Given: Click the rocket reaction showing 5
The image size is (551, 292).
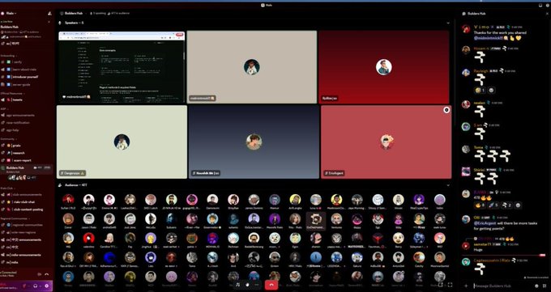Looking at the screenshot, I should (493, 205).
